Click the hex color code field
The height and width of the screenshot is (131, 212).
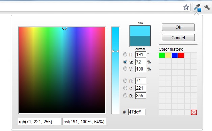(137, 112)
